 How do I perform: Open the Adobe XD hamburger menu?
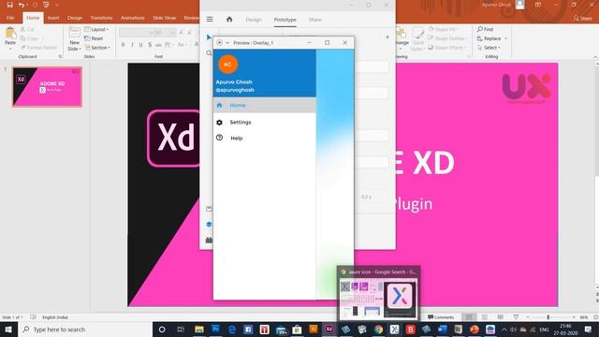[x=210, y=19]
